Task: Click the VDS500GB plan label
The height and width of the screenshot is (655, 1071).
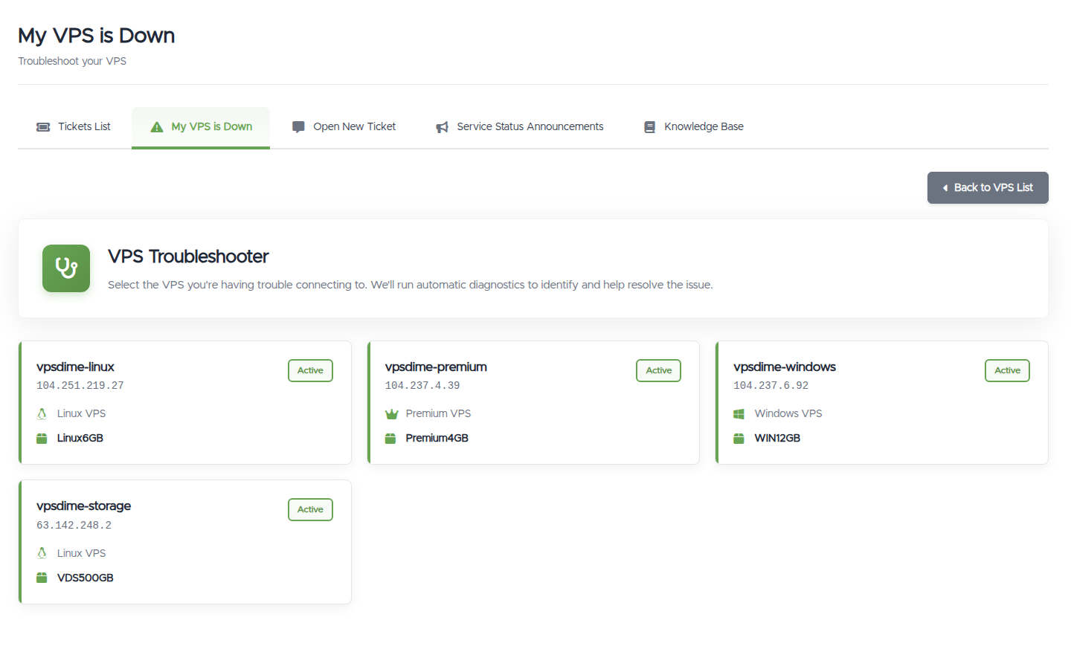Action: [86, 578]
